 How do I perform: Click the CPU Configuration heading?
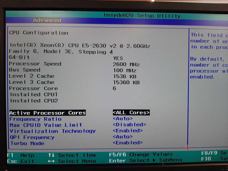(x=39, y=33)
